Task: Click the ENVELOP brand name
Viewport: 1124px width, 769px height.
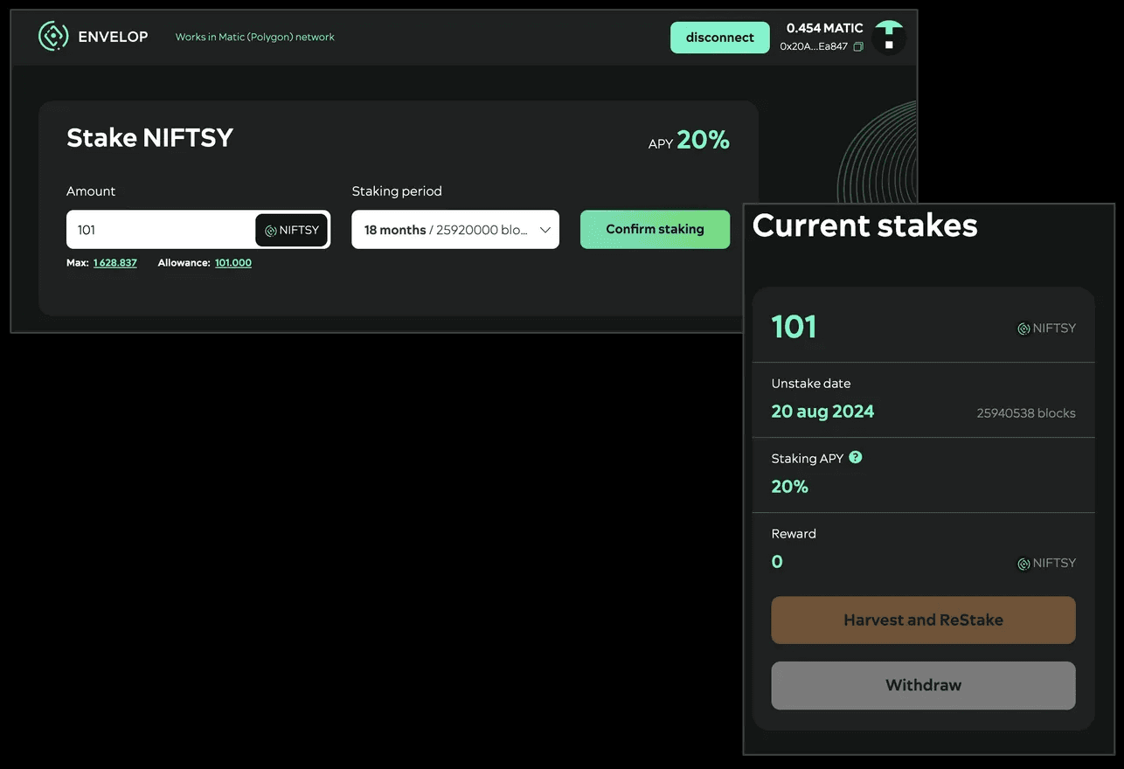Action: click(113, 37)
